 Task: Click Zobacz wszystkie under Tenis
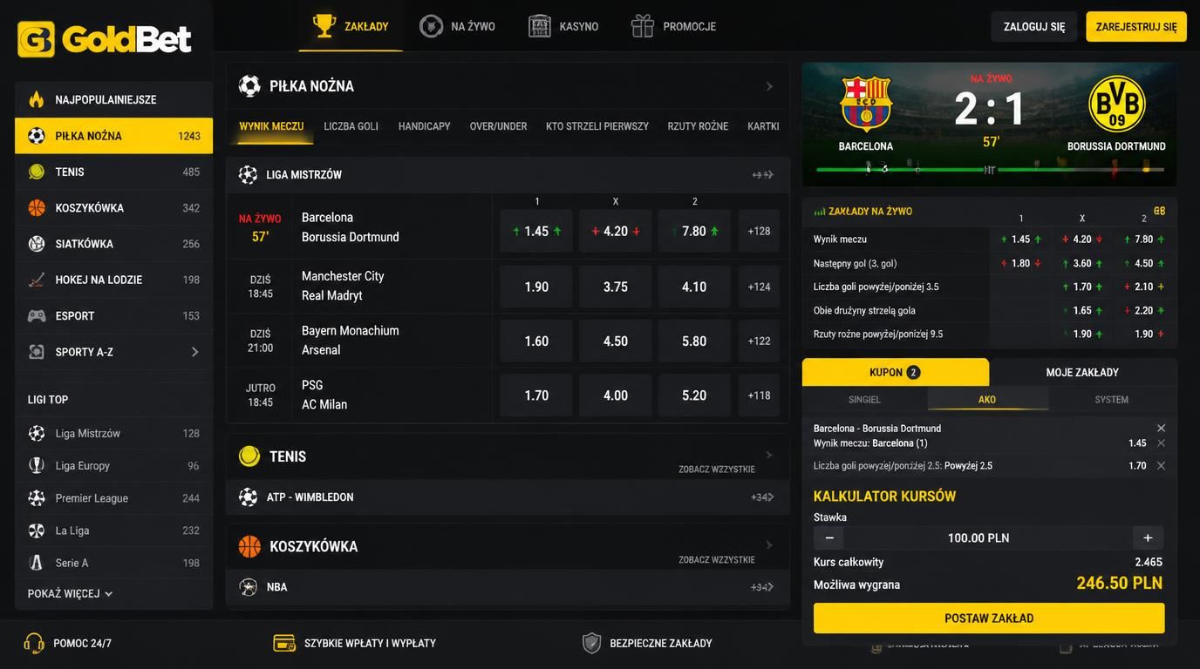click(x=717, y=470)
